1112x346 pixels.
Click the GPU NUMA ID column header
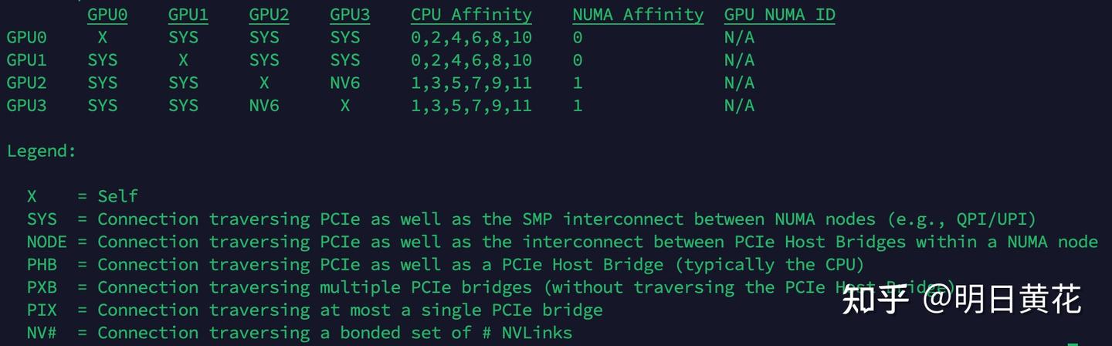[779, 15]
